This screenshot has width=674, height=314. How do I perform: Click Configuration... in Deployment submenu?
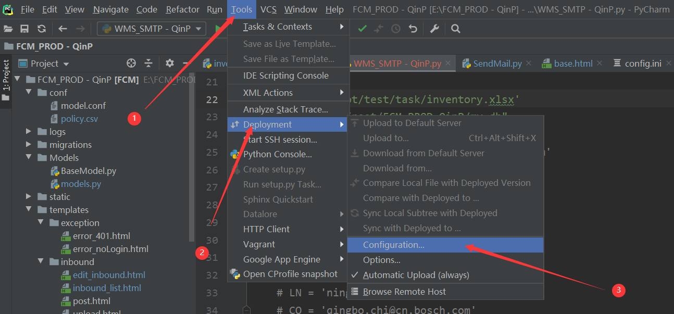[445, 245]
